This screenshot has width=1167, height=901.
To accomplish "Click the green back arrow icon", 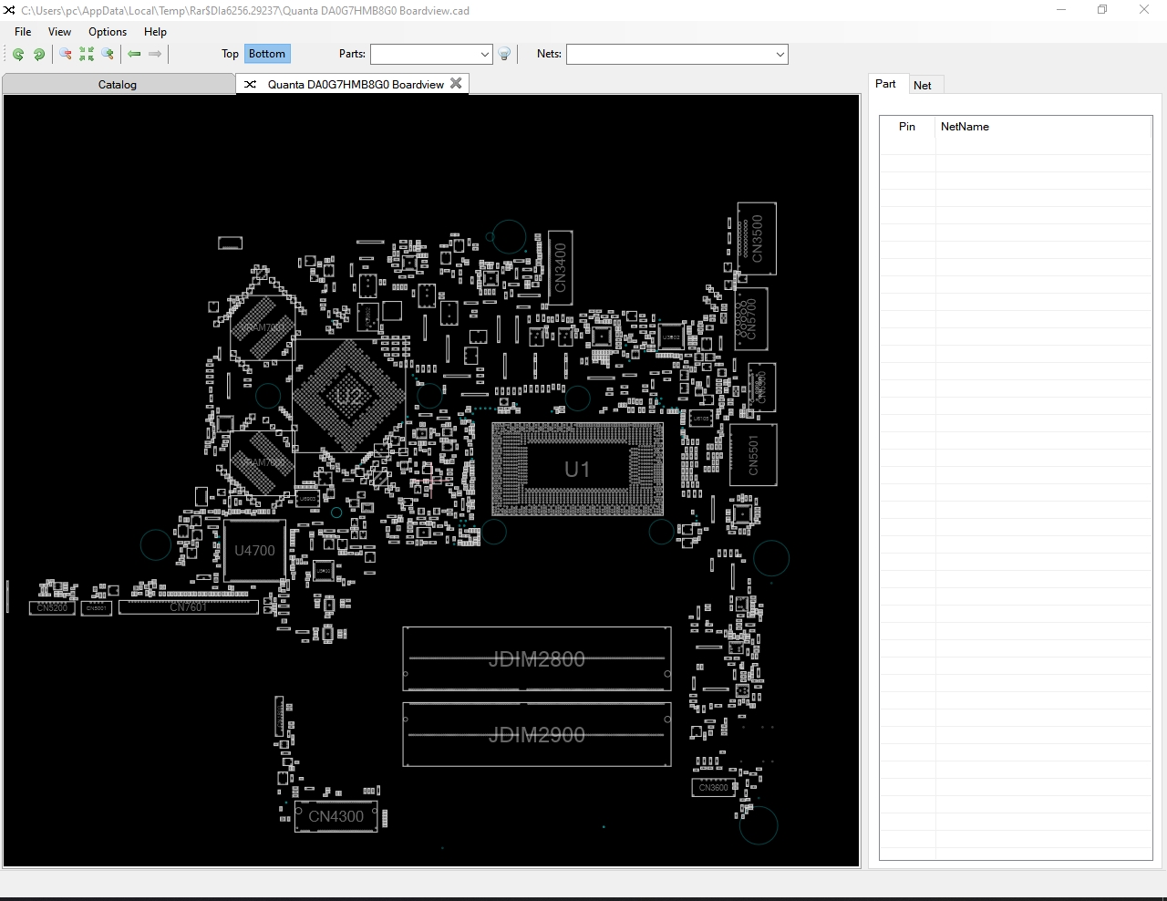I will coord(134,55).
